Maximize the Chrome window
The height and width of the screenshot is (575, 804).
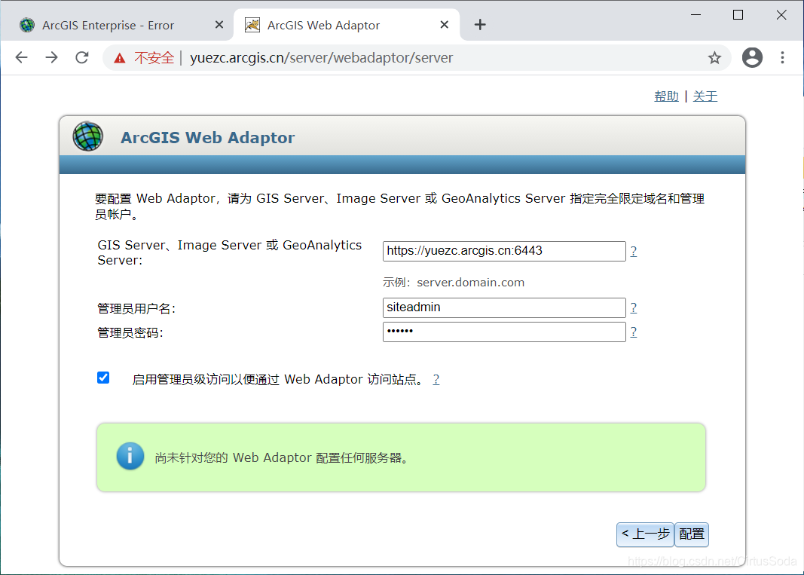(738, 15)
